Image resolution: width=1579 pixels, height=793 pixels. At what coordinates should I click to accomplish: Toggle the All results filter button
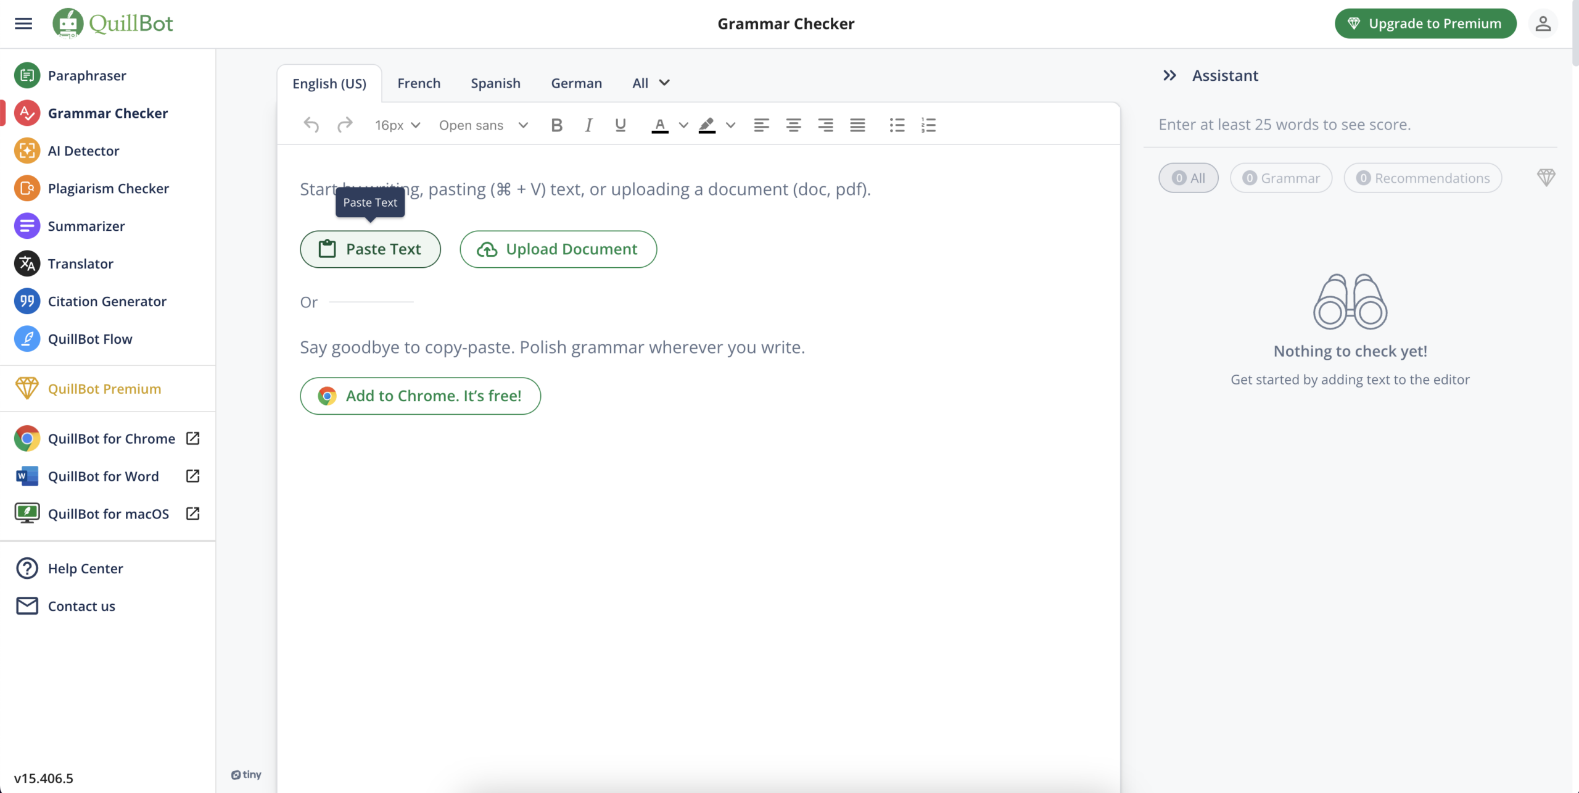(x=1188, y=178)
